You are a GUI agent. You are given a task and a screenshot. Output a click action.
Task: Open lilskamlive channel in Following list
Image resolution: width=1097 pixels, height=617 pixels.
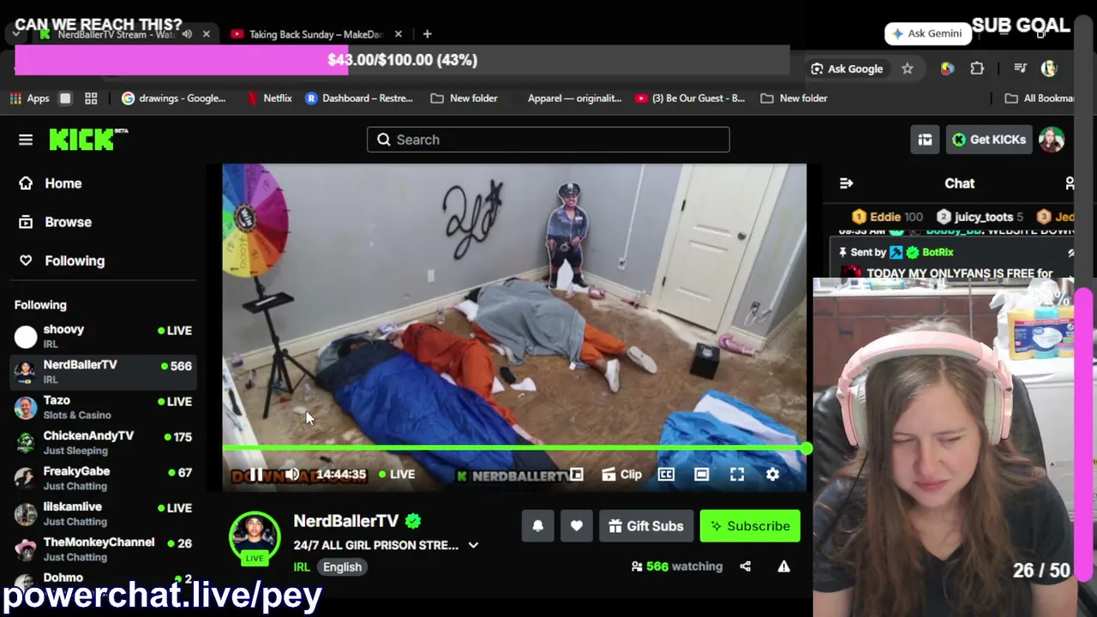(x=103, y=514)
